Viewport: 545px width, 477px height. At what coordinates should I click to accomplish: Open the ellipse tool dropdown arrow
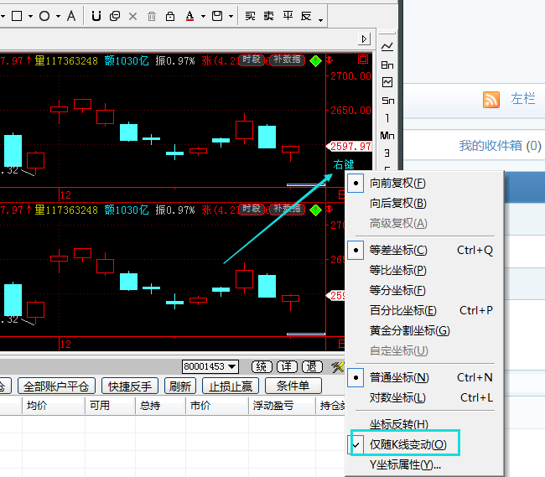pyautogui.click(x=58, y=16)
